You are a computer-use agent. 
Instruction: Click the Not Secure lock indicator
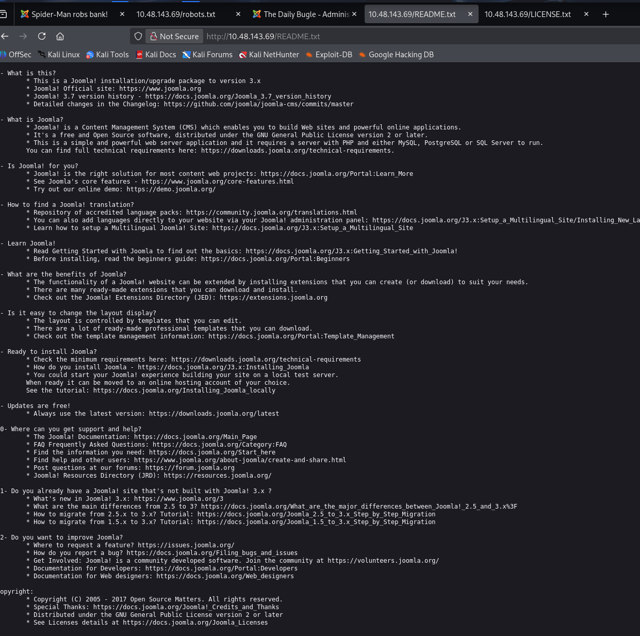click(x=174, y=36)
